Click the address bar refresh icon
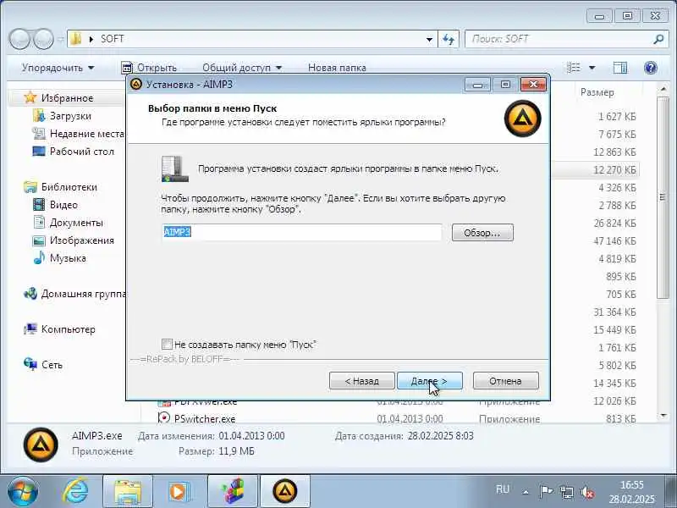 coord(449,39)
